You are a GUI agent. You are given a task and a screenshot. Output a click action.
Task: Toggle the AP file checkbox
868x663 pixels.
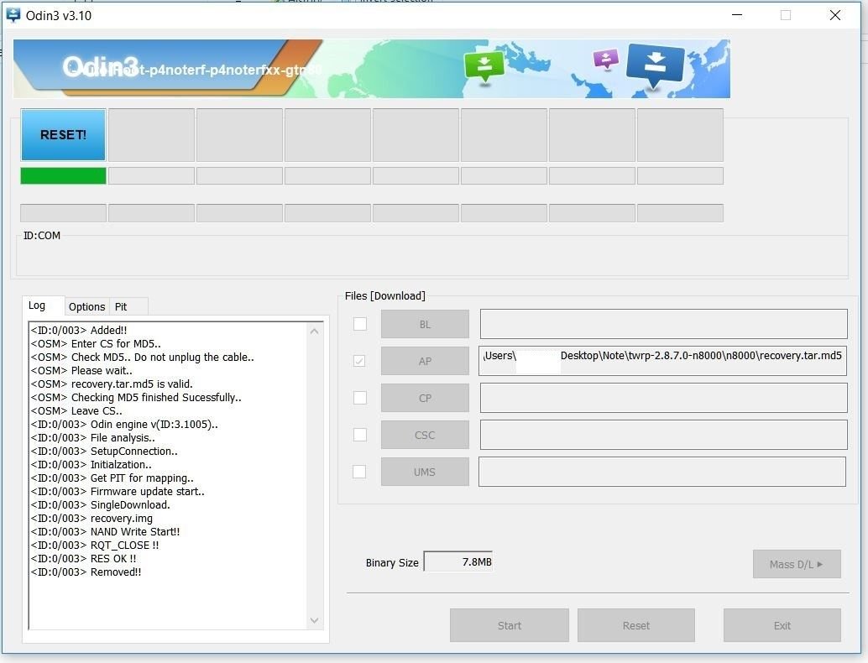(x=359, y=361)
